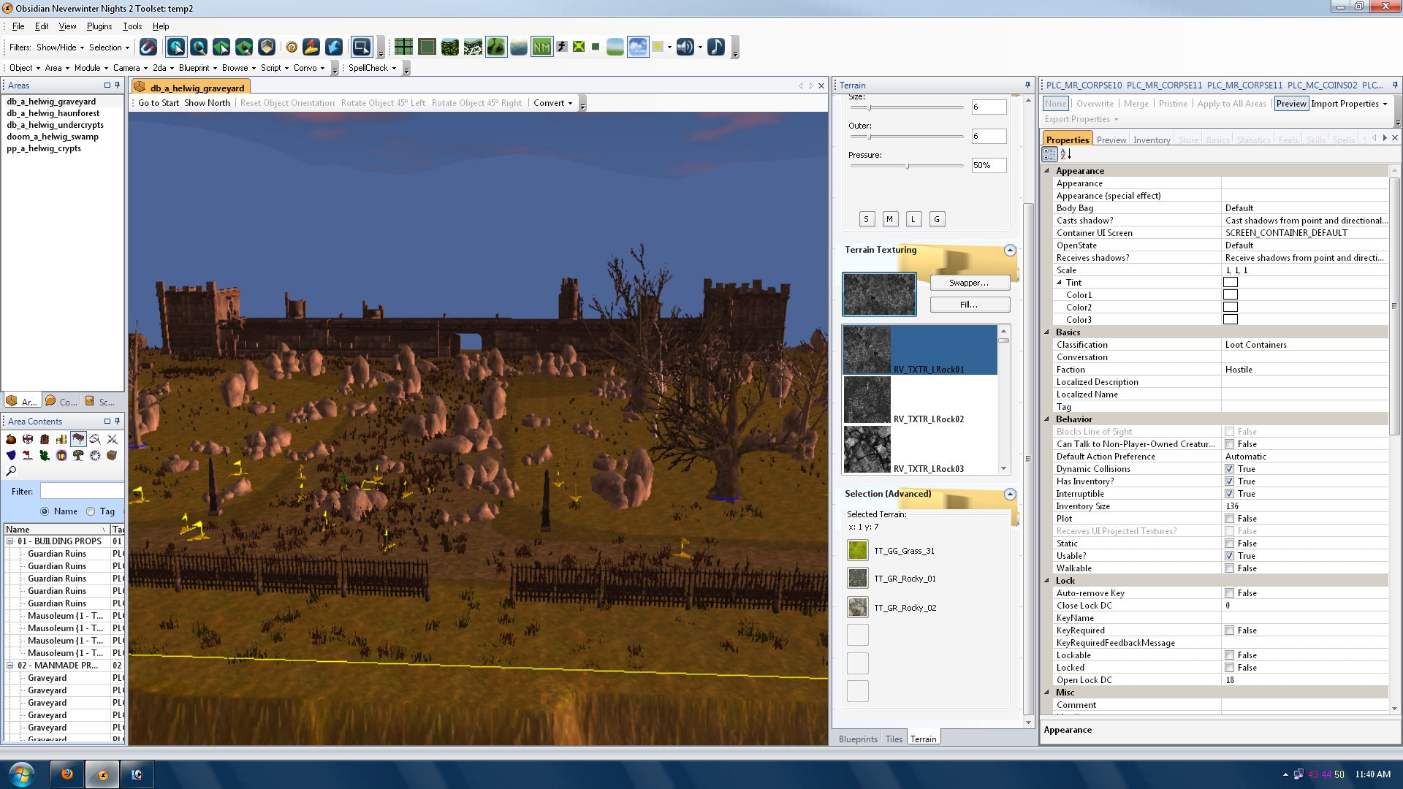This screenshot has height=789, width=1403.
Task: Click the door icon in Area Contents
Action: (45, 439)
